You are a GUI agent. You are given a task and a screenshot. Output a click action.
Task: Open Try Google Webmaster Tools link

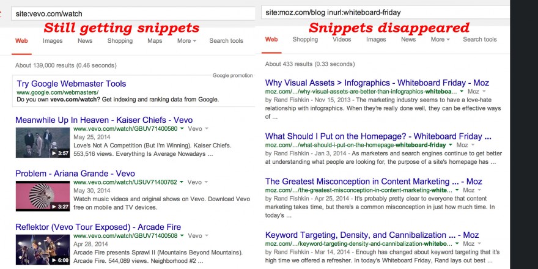point(72,84)
